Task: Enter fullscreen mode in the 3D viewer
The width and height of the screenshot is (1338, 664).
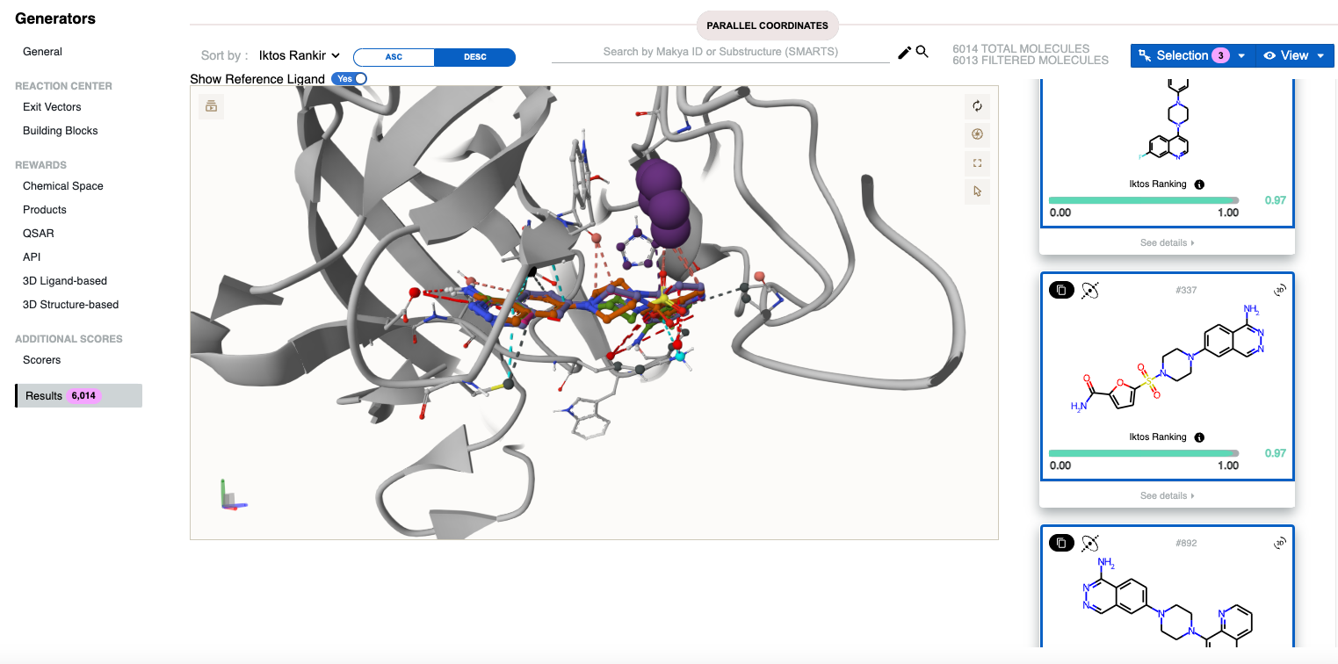Action: coord(977,163)
